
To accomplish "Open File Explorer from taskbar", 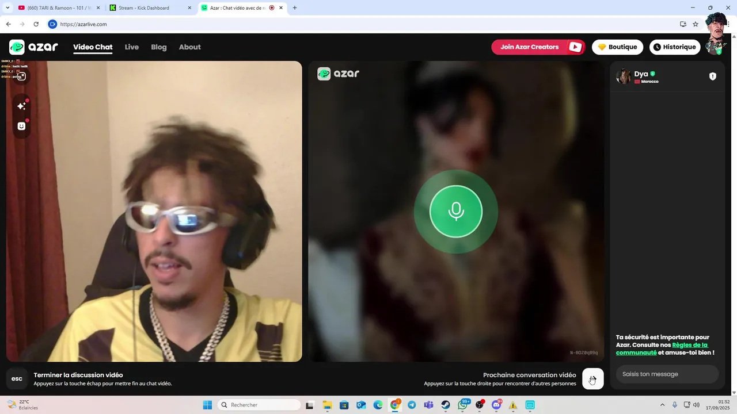I will pos(327,405).
